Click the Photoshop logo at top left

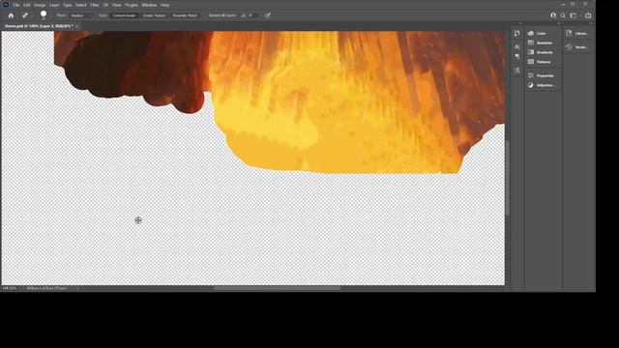tap(6, 5)
